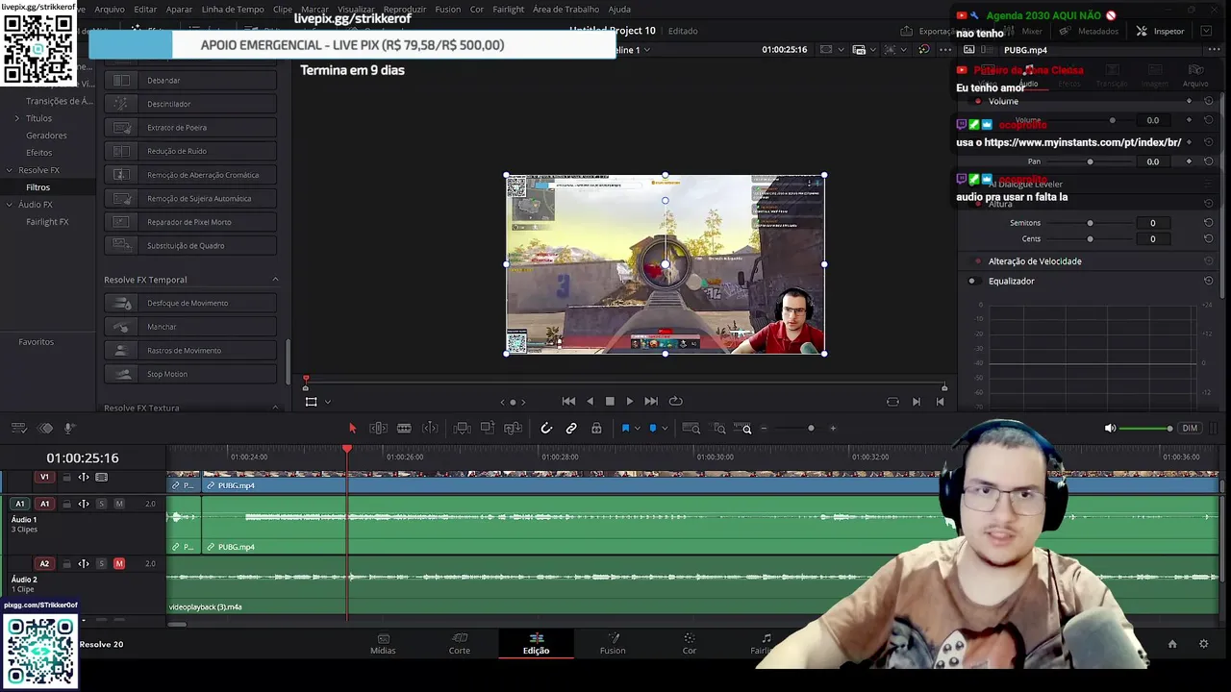This screenshot has width=1231, height=692.
Task: Open the Fairlight menu in the menu bar
Action: (509, 10)
